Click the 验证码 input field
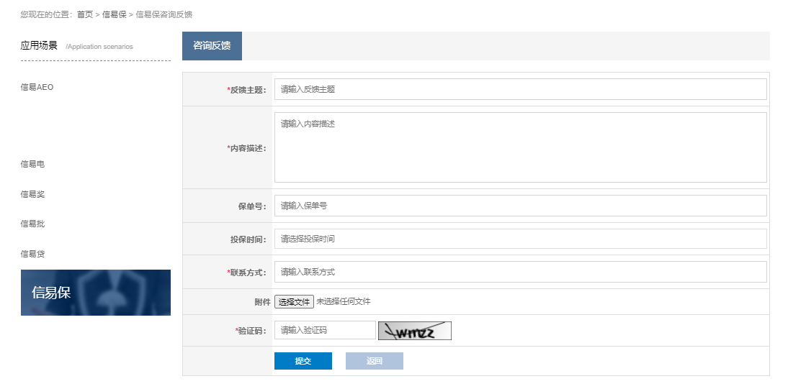 click(325, 330)
